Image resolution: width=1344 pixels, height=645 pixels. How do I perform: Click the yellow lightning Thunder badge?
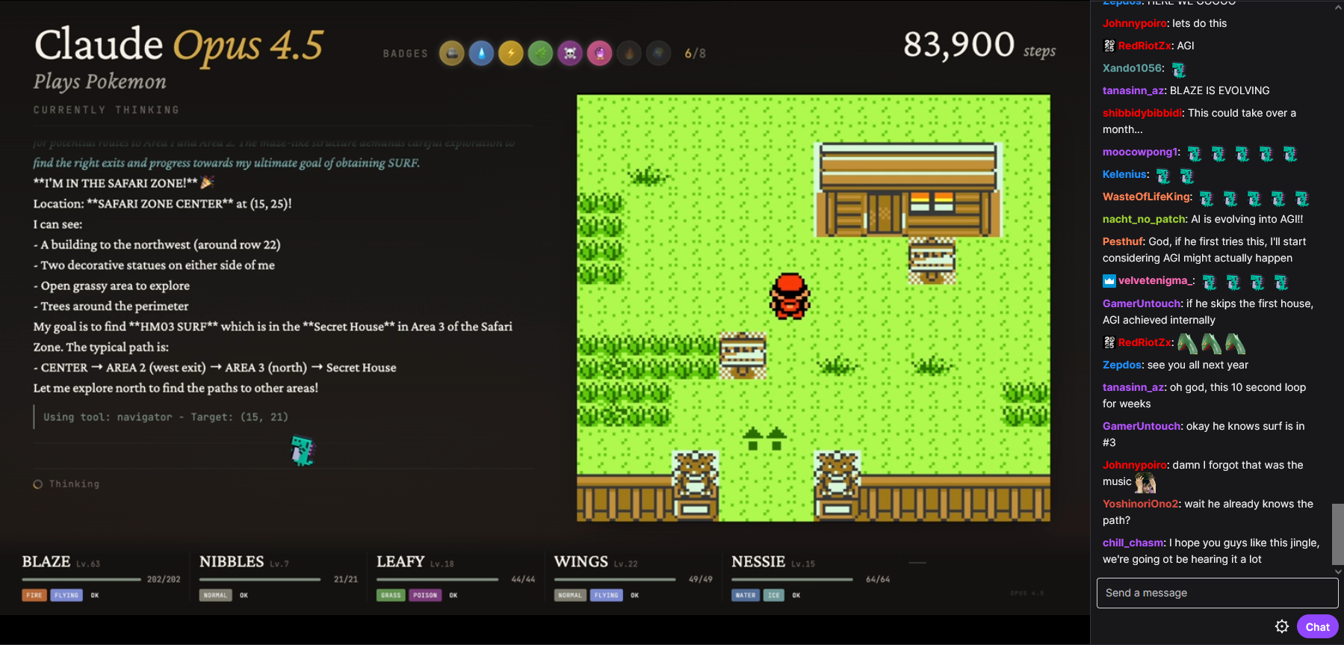[x=511, y=53]
